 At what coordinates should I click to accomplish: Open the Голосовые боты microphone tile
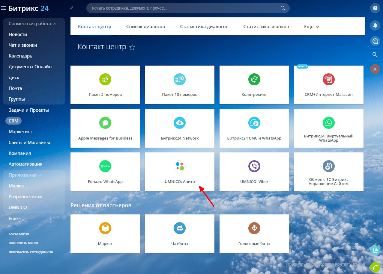[x=254, y=234]
